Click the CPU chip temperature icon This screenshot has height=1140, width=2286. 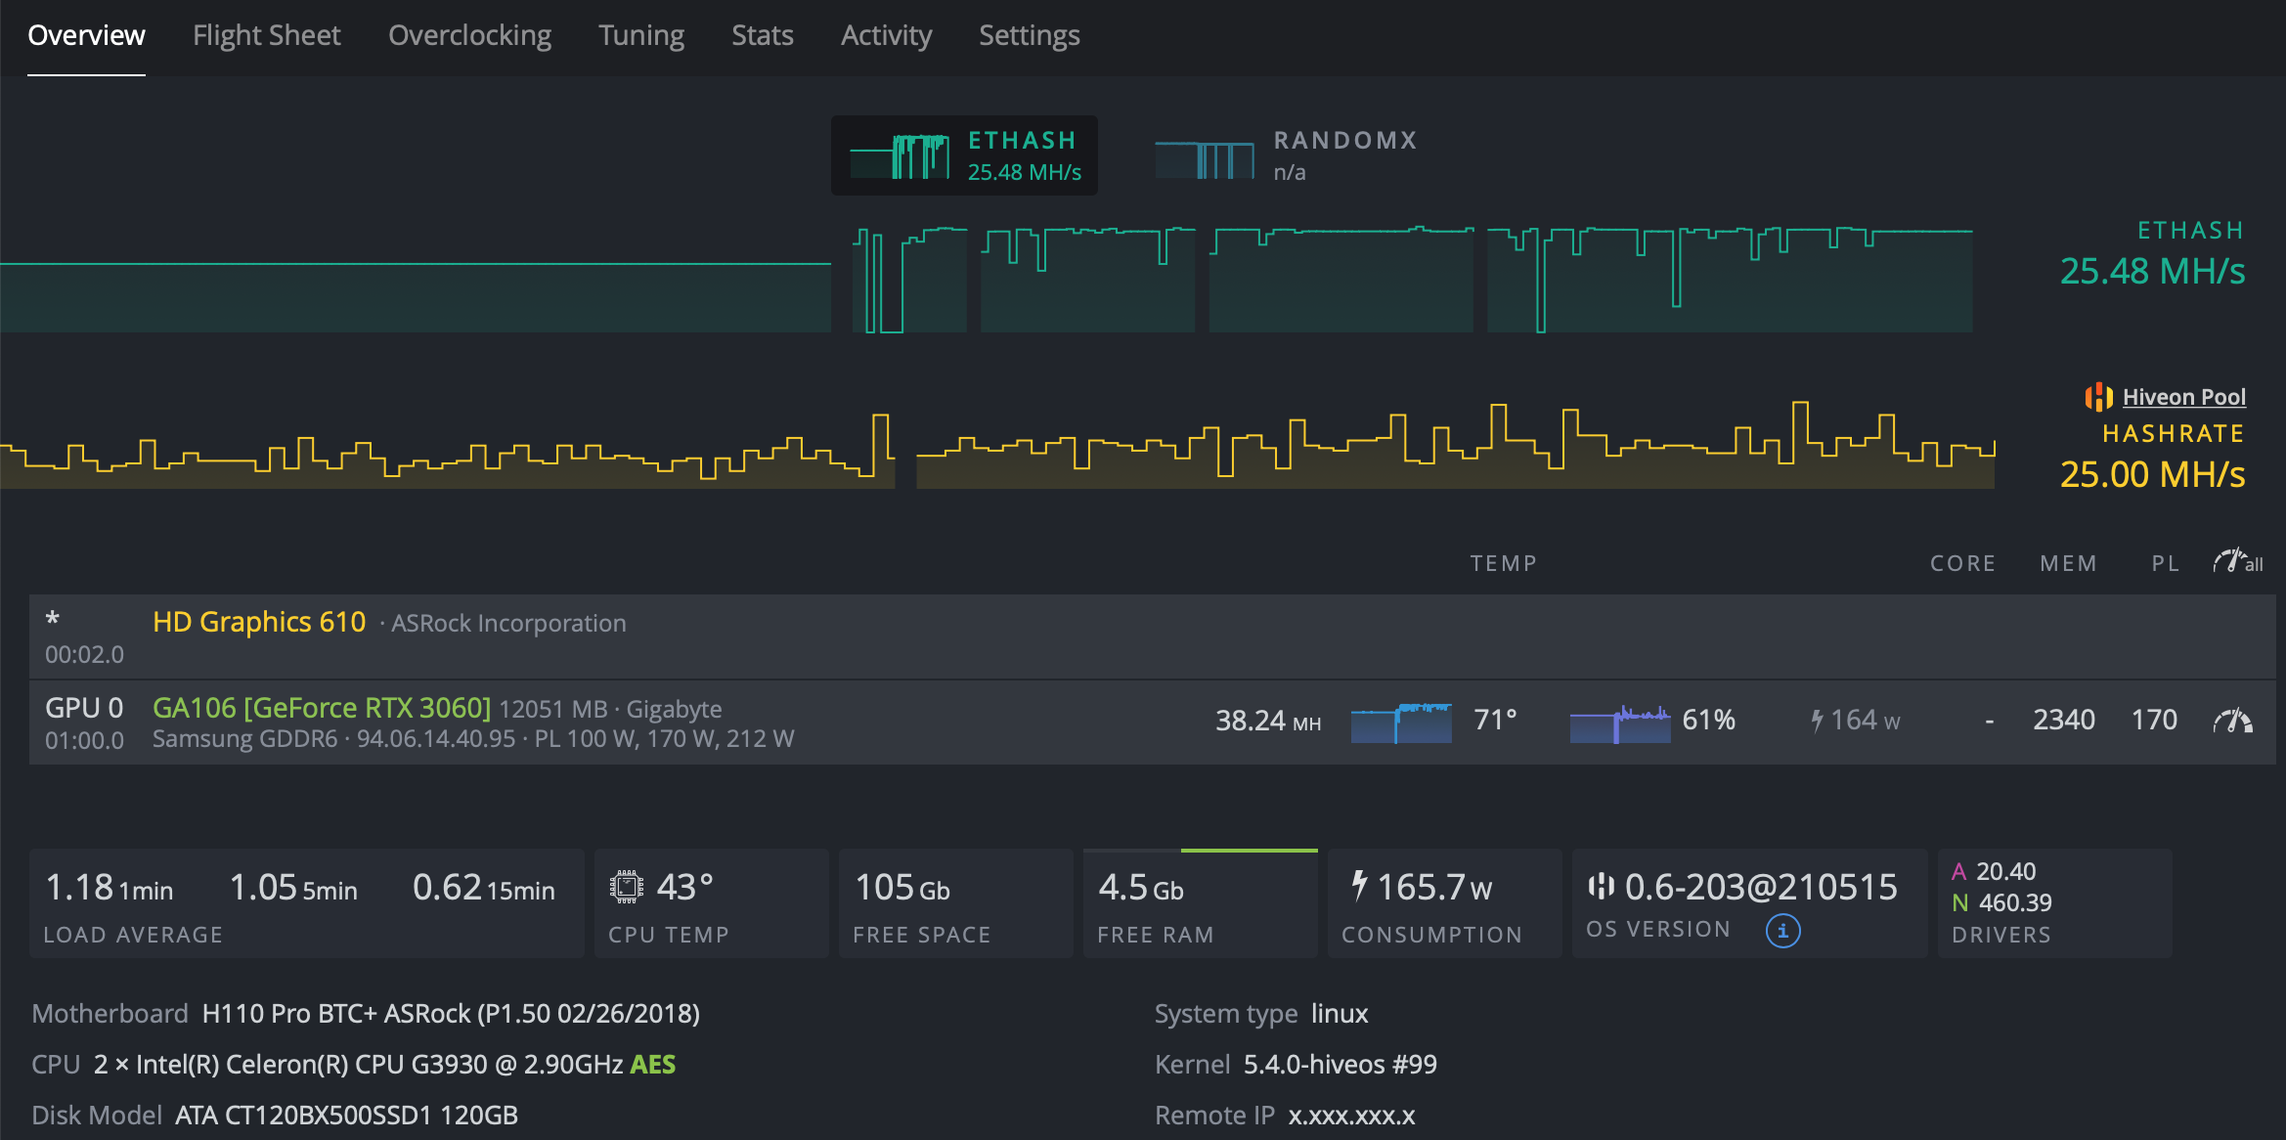click(x=627, y=887)
